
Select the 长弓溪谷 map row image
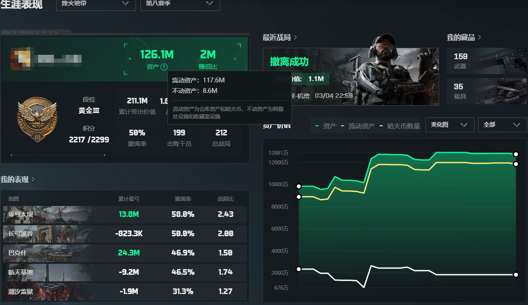(47, 234)
